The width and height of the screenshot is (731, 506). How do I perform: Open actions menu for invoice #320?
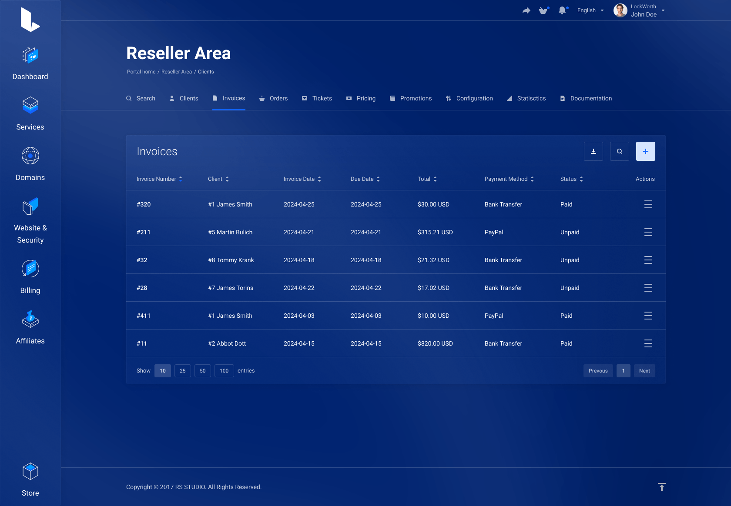tap(648, 204)
